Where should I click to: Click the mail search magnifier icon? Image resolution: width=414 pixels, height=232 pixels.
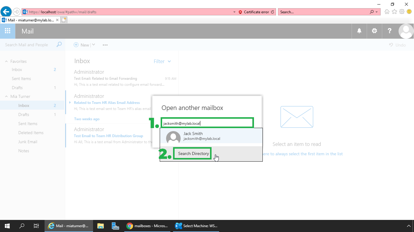(x=59, y=44)
